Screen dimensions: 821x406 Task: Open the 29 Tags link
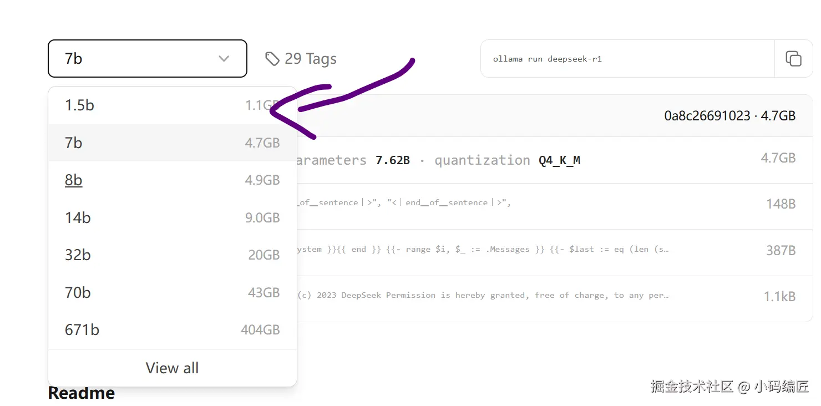pyautogui.click(x=310, y=59)
